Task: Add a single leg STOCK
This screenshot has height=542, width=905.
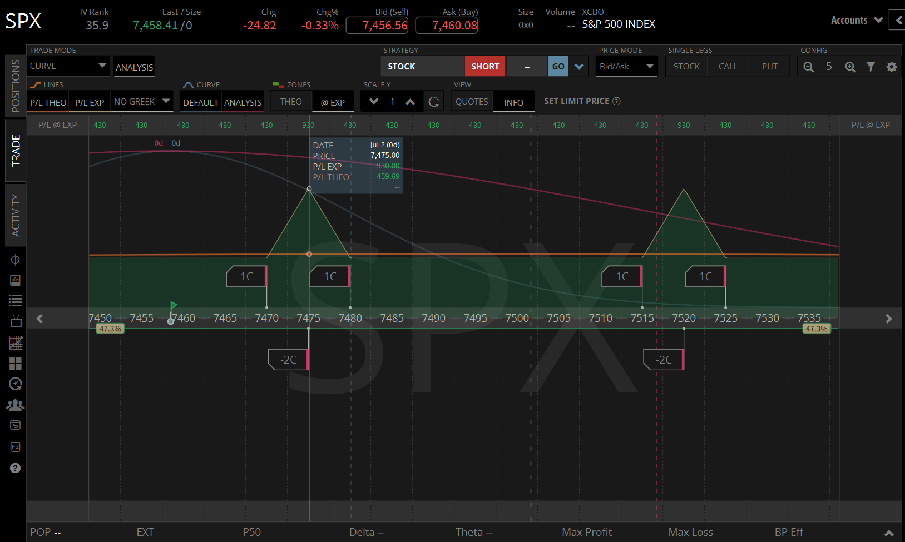Action: pyautogui.click(x=686, y=67)
